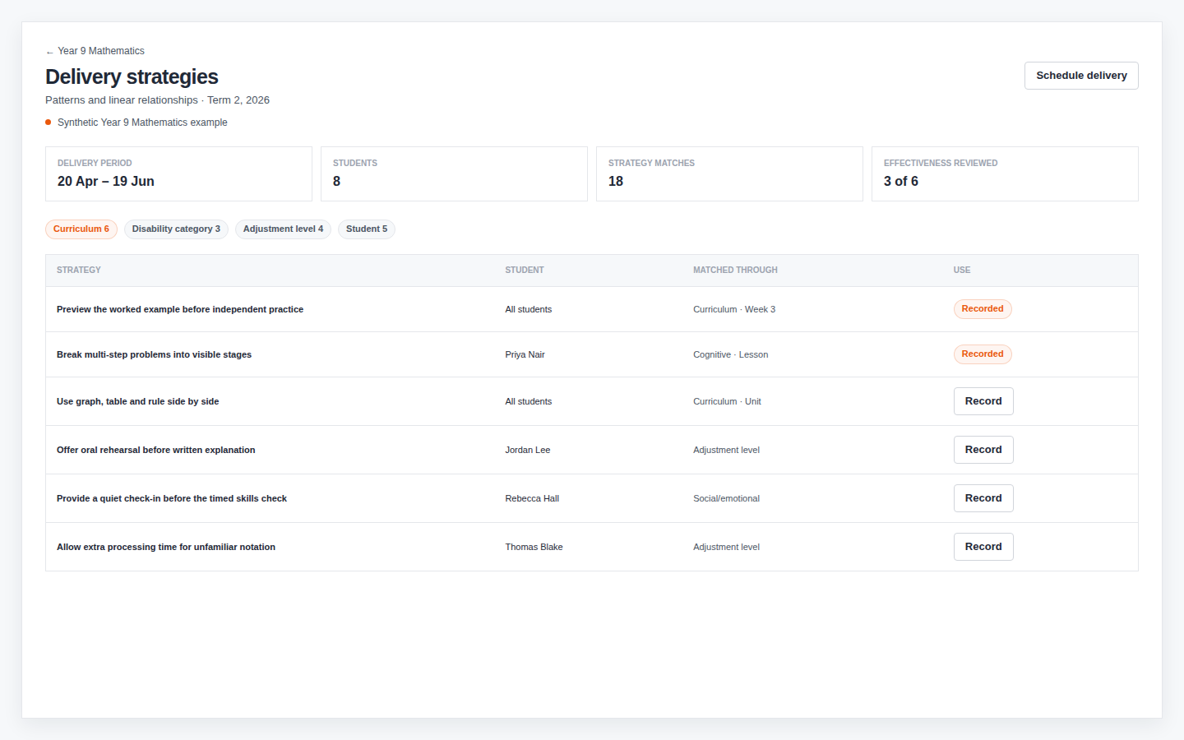Viewport: 1184px width, 740px height.
Task: Click the Schedule delivery button
Action: tap(1081, 76)
